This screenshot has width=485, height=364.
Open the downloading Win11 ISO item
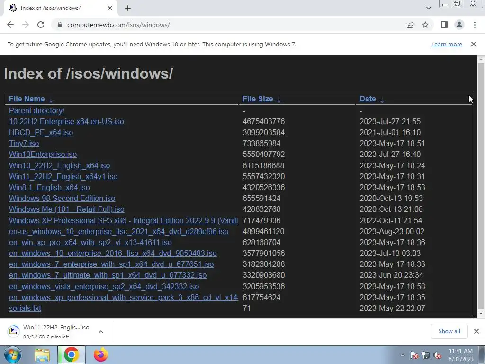[49, 331]
